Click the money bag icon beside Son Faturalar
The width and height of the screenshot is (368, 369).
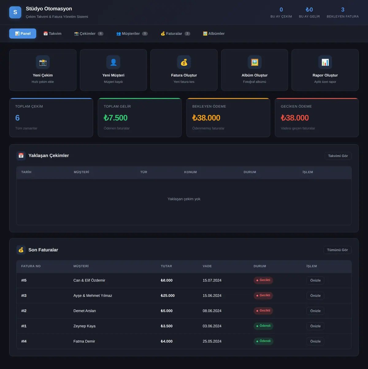point(21,250)
